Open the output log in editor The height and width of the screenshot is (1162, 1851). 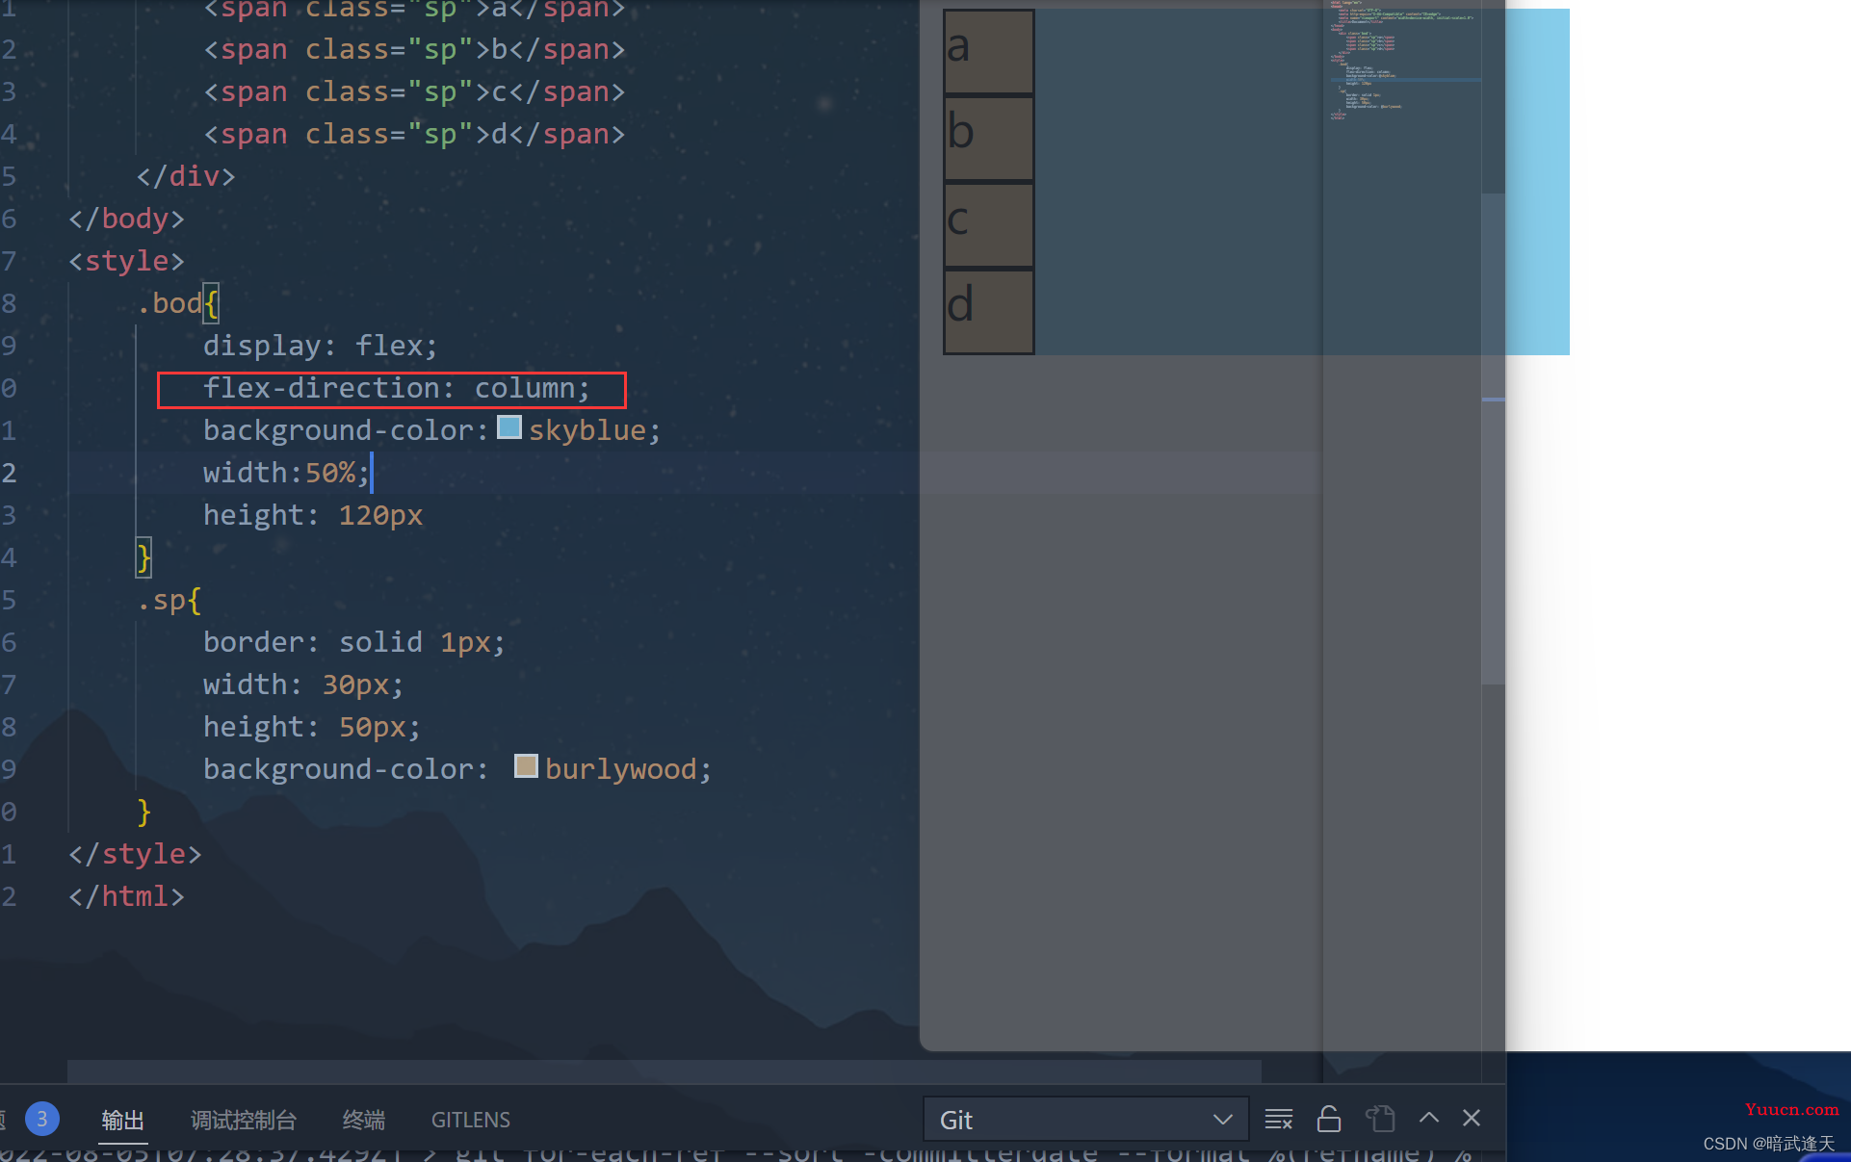[1380, 1119]
